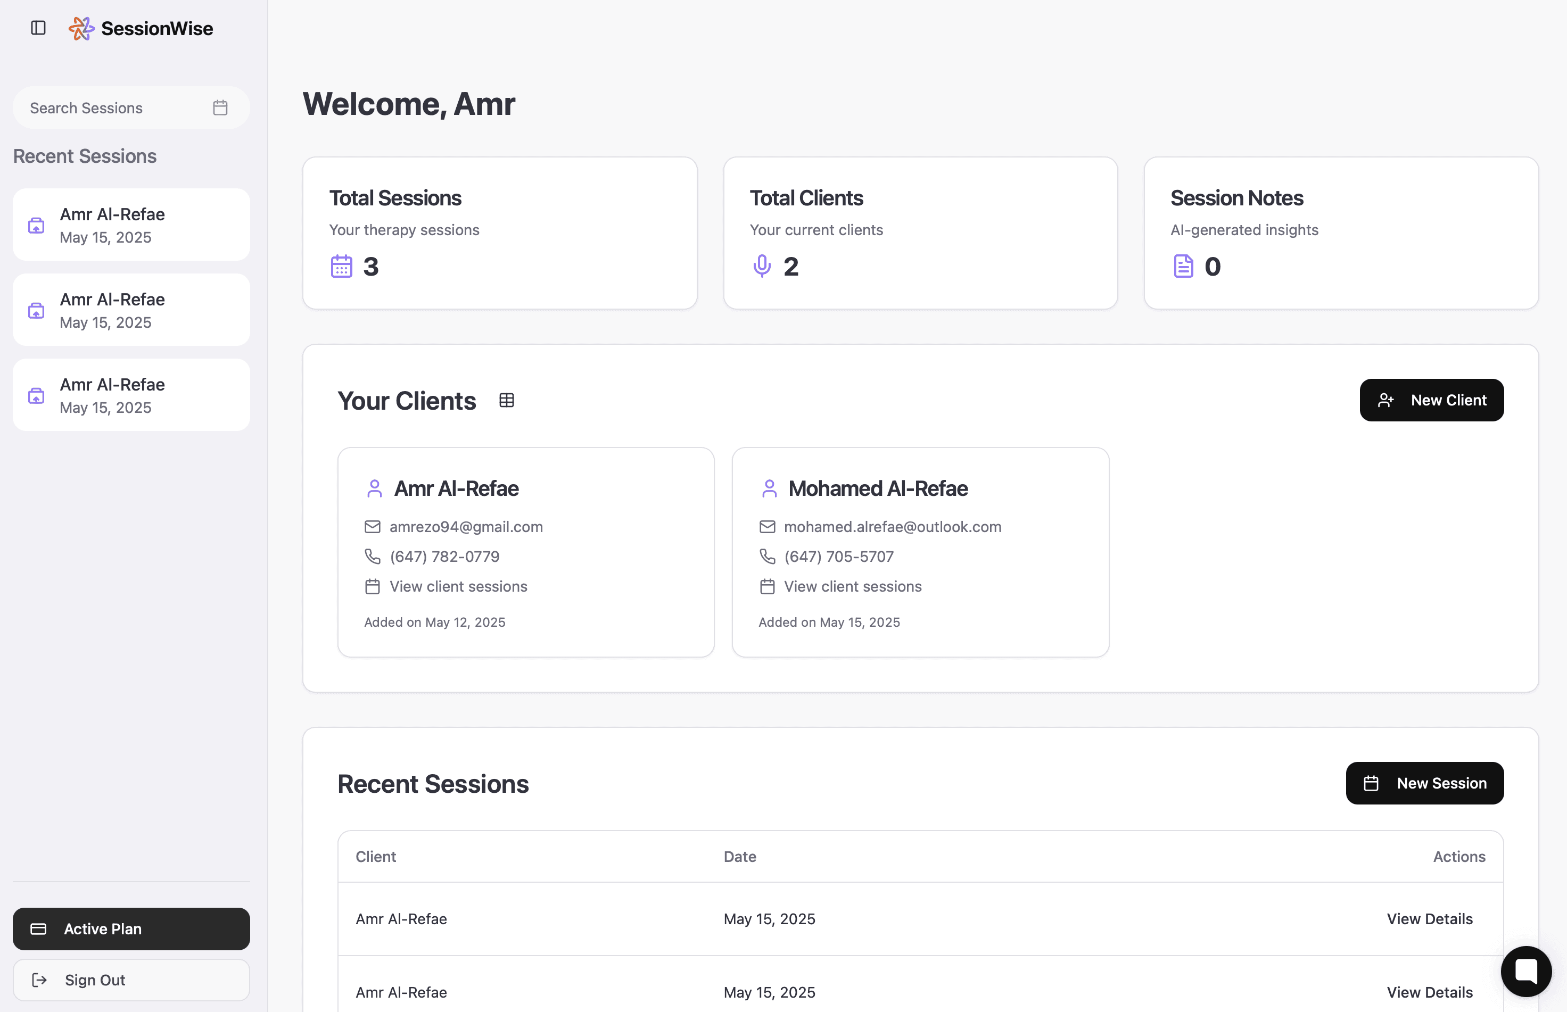Click the Actions column header

tap(1459, 857)
